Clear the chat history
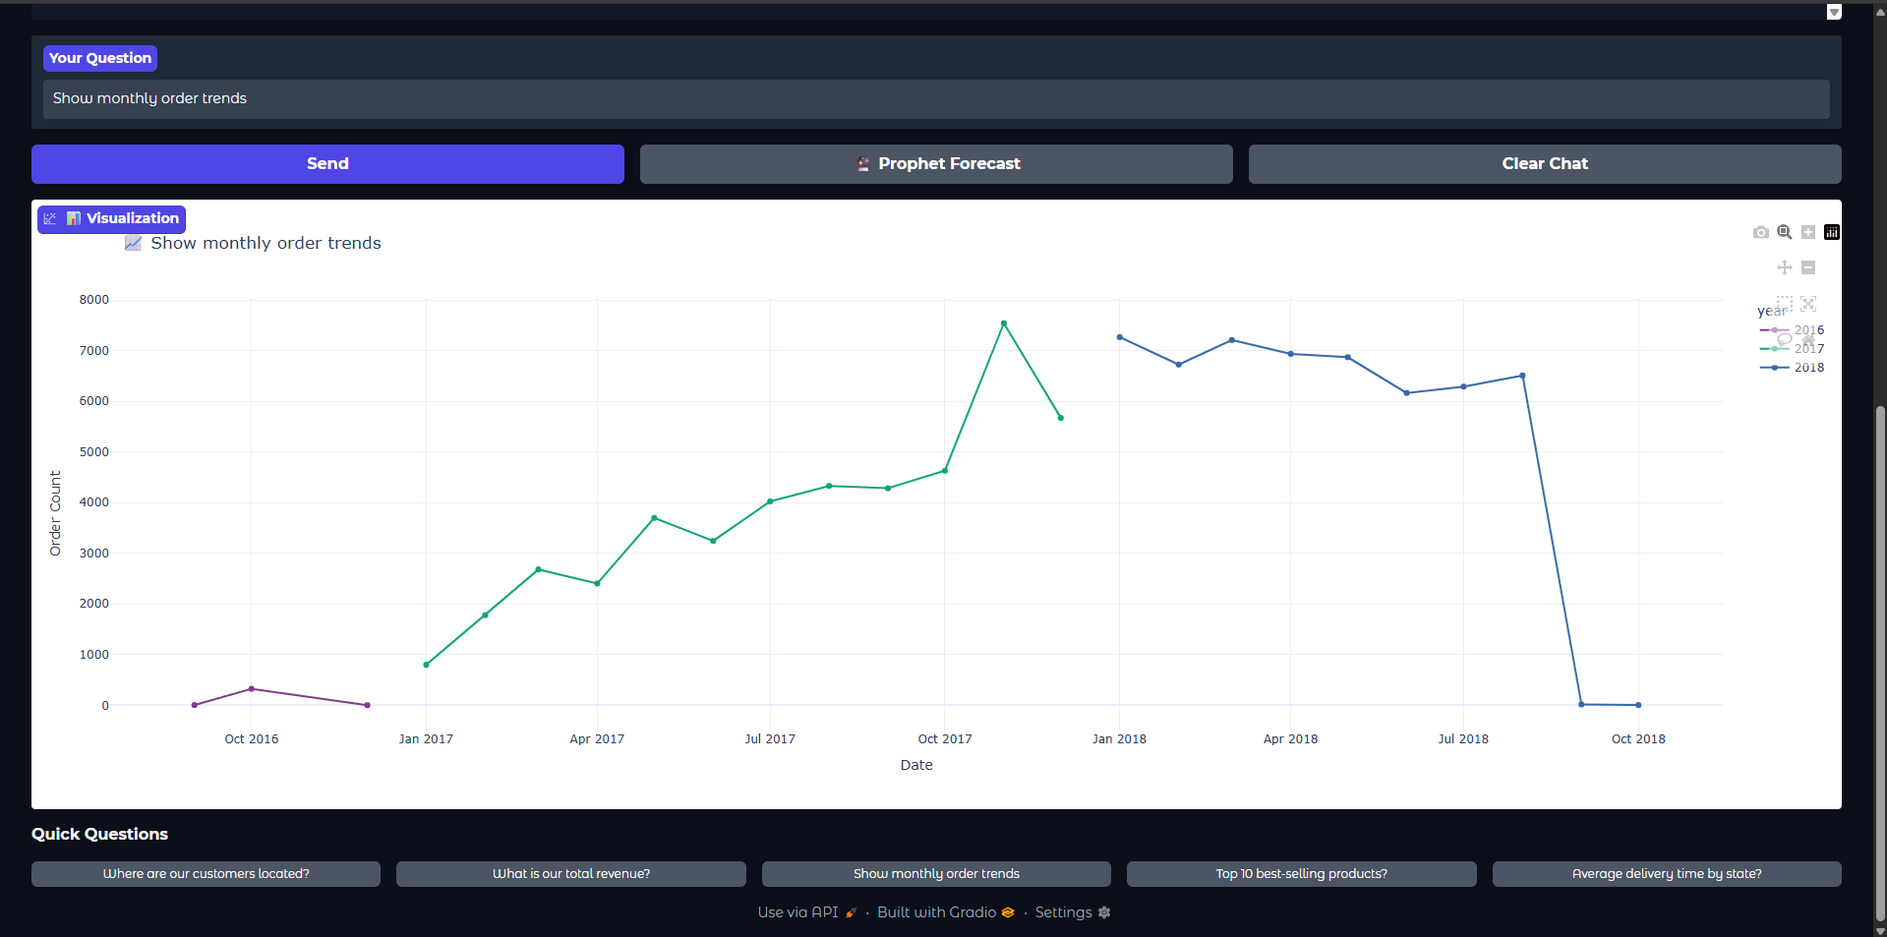This screenshot has width=1887, height=937. click(1544, 164)
